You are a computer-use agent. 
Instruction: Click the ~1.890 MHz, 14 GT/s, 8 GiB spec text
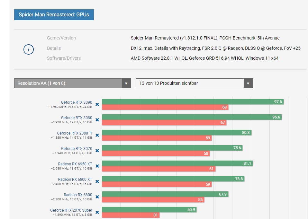click(x=72, y=215)
